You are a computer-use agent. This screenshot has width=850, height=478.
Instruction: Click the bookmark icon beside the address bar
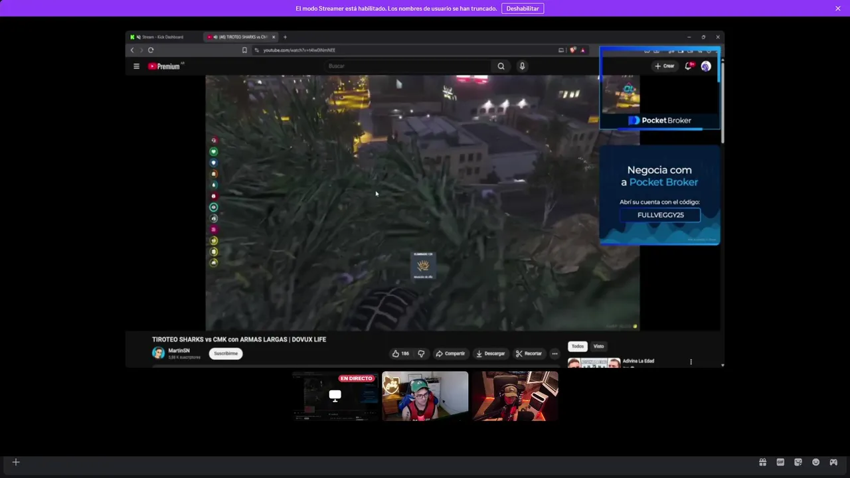(244, 50)
